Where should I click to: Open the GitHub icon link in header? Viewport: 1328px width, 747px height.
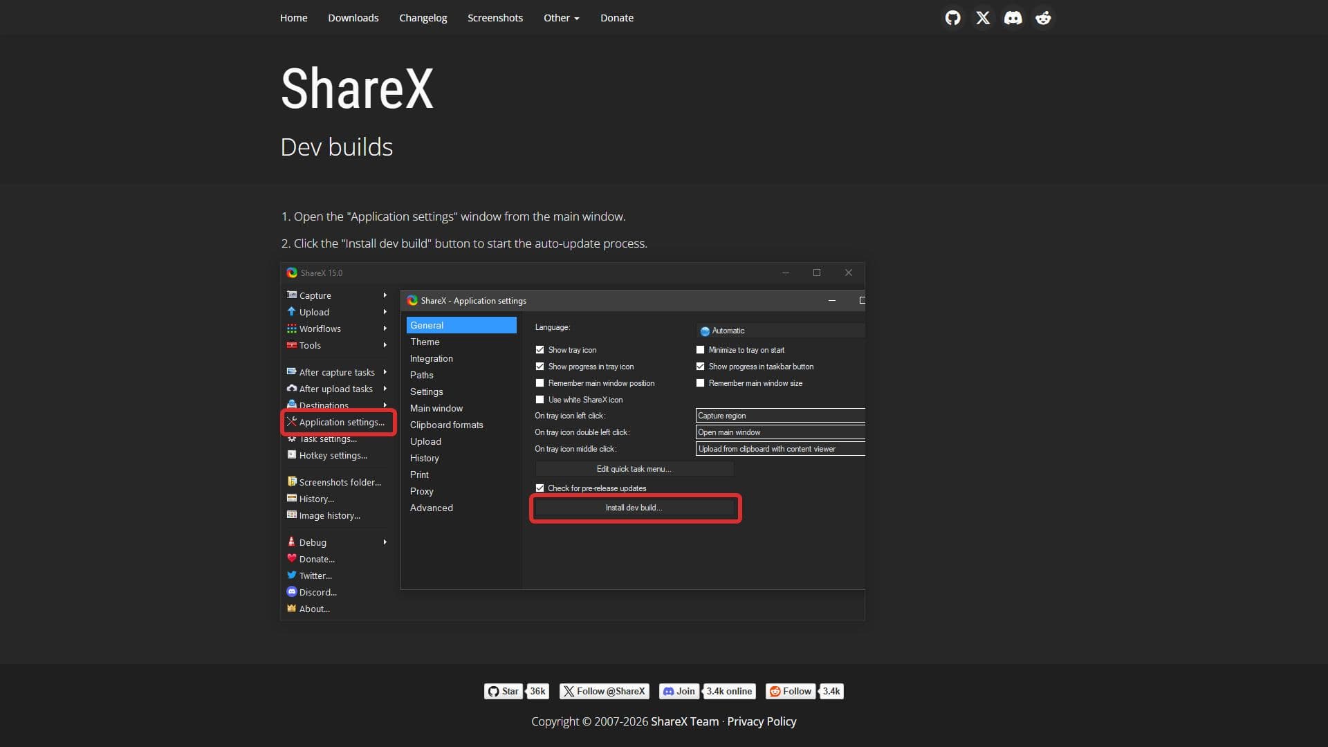[x=952, y=18]
